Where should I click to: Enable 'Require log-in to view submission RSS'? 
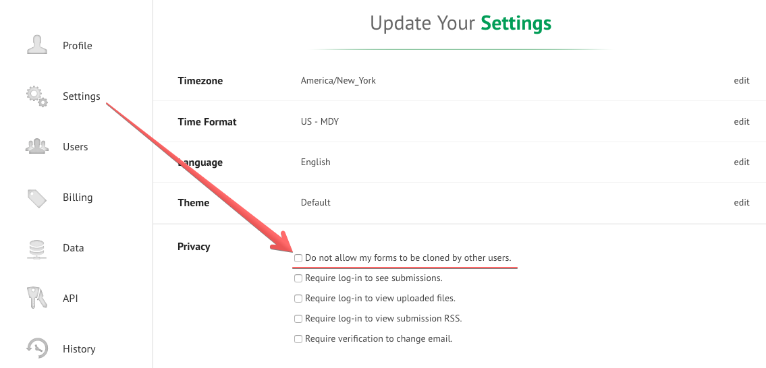[x=298, y=319]
